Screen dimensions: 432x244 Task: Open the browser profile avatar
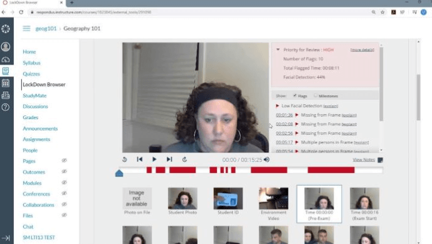tap(424, 12)
